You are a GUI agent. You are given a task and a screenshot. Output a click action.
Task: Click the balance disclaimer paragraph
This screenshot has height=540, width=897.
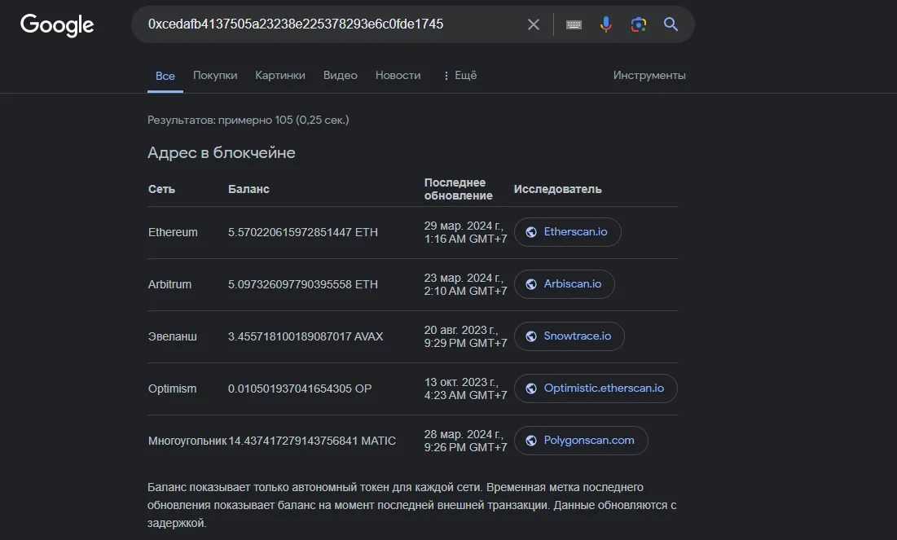point(412,505)
